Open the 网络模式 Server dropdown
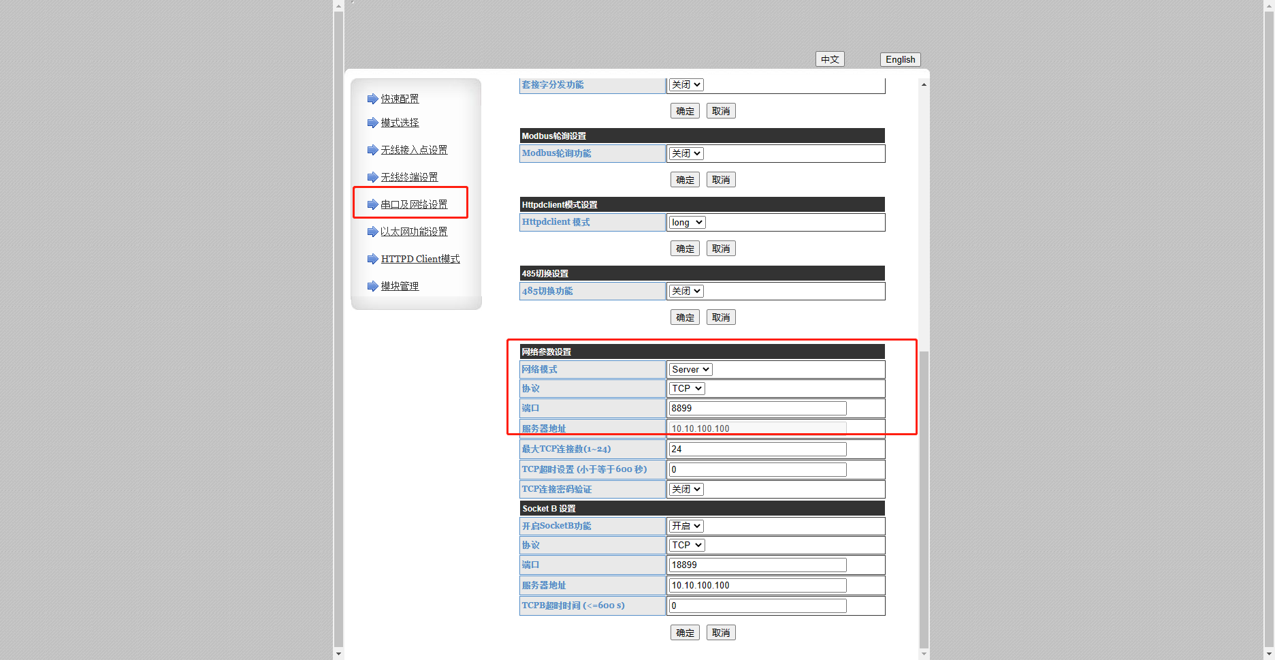Screen dimensions: 1275x660 (690, 369)
